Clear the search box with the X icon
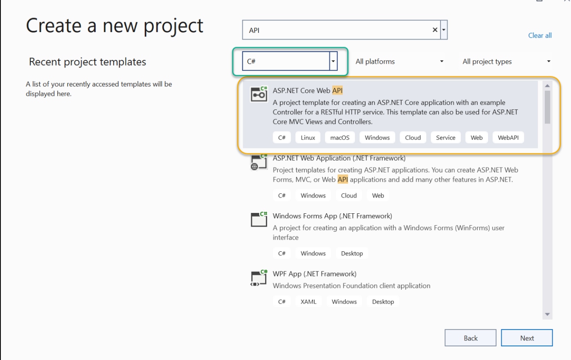 point(435,30)
